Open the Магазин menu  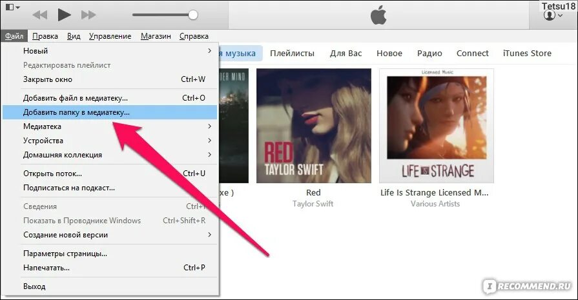tap(156, 36)
